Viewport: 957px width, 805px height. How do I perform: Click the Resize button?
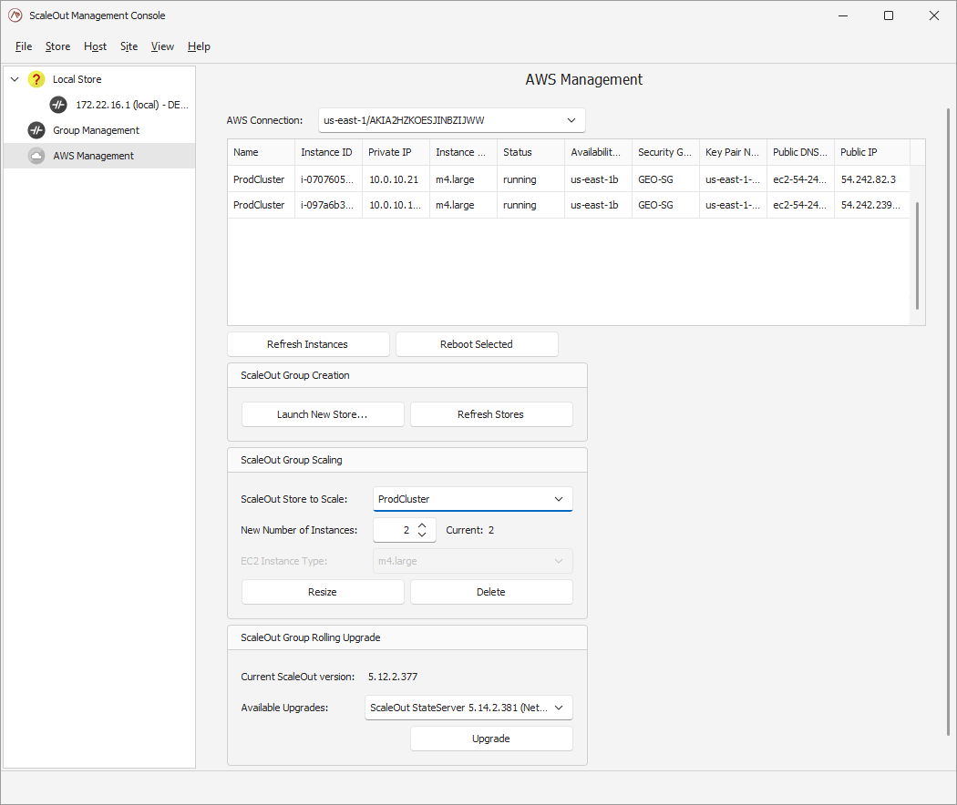pos(323,592)
